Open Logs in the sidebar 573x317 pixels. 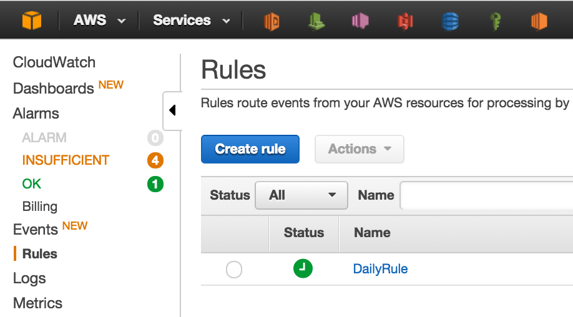(29, 279)
